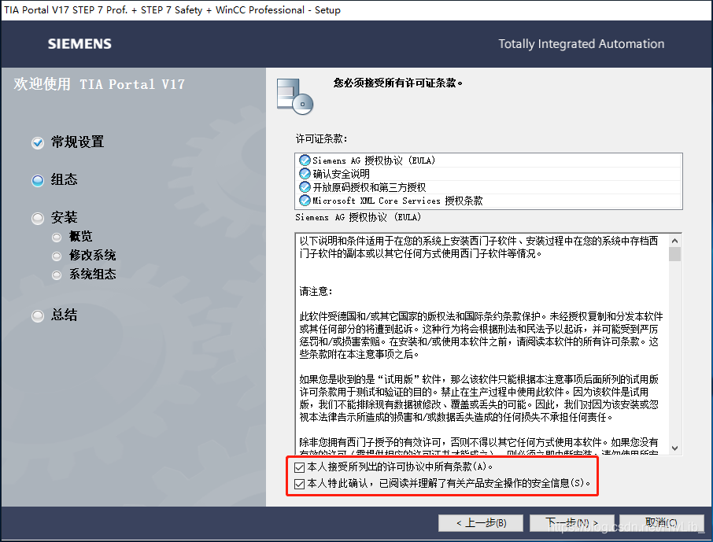This screenshot has width=713, height=542.
Task: Click the 总结 step circle icon
Action: 37,315
